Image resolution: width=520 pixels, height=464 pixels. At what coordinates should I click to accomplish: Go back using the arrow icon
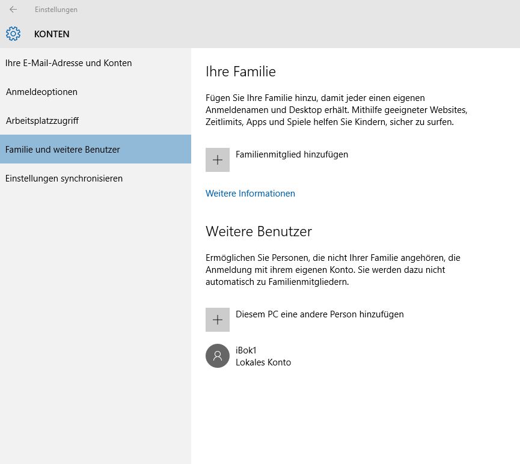pos(13,10)
